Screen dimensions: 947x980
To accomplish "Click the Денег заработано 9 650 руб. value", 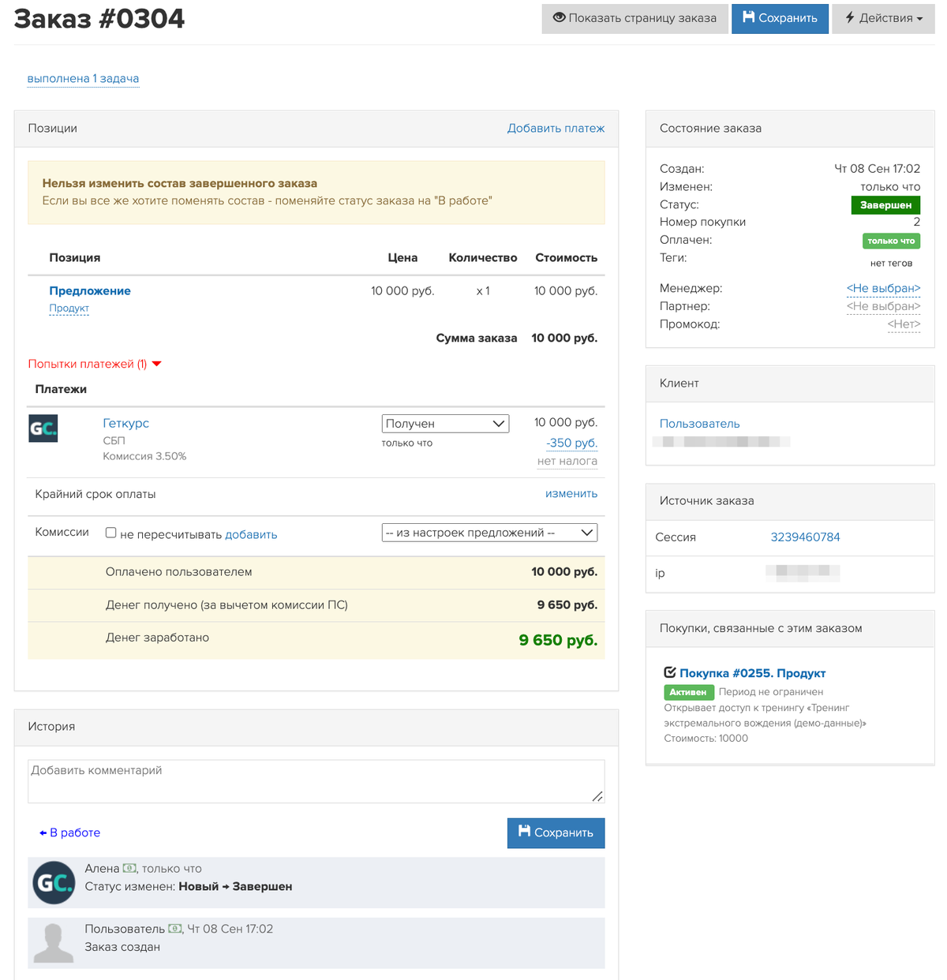I will (558, 640).
